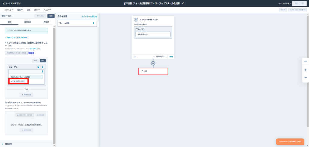Click the コンタクトの登録をトリガー title
Image resolution: width=309 pixels, height=147 pixels.
(149, 20)
